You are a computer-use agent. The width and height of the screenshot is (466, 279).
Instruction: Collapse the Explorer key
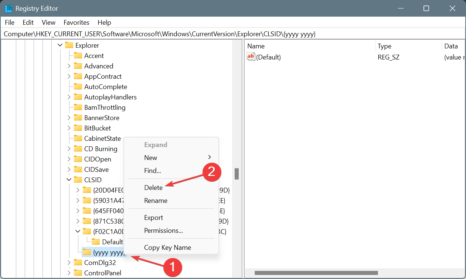click(x=60, y=45)
